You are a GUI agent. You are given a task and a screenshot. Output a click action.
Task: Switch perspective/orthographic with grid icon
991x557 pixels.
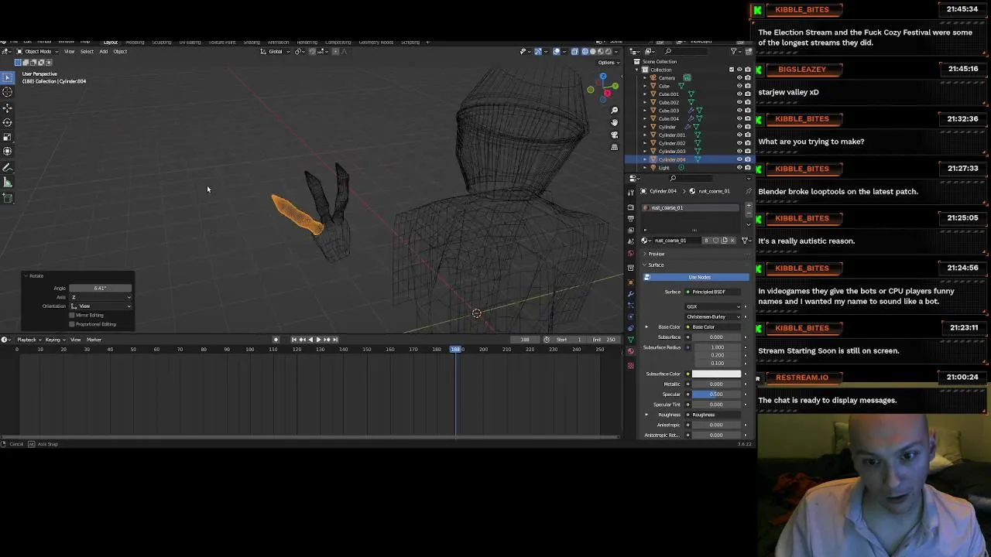point(615,147)
